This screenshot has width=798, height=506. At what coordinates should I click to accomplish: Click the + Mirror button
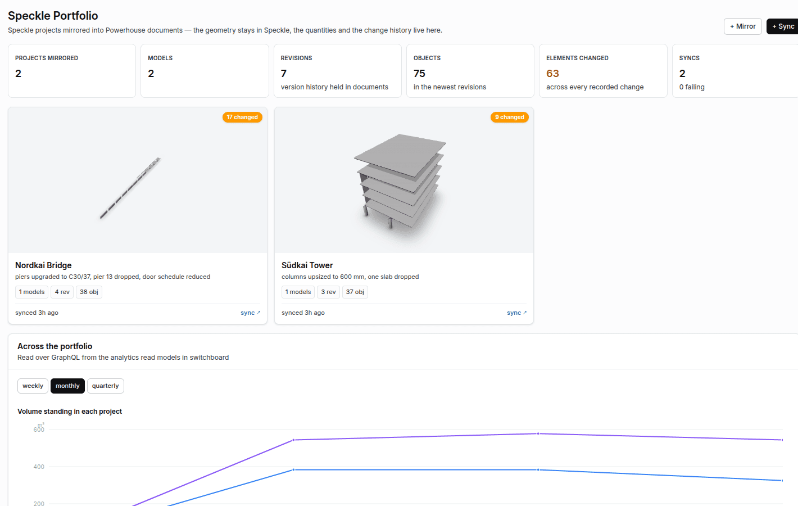click(x=743, y=26)
